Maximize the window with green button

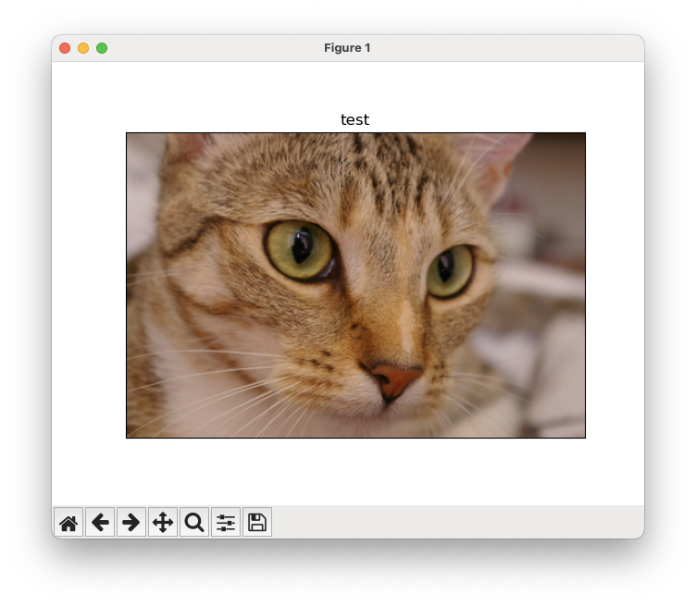pos(102,48)
